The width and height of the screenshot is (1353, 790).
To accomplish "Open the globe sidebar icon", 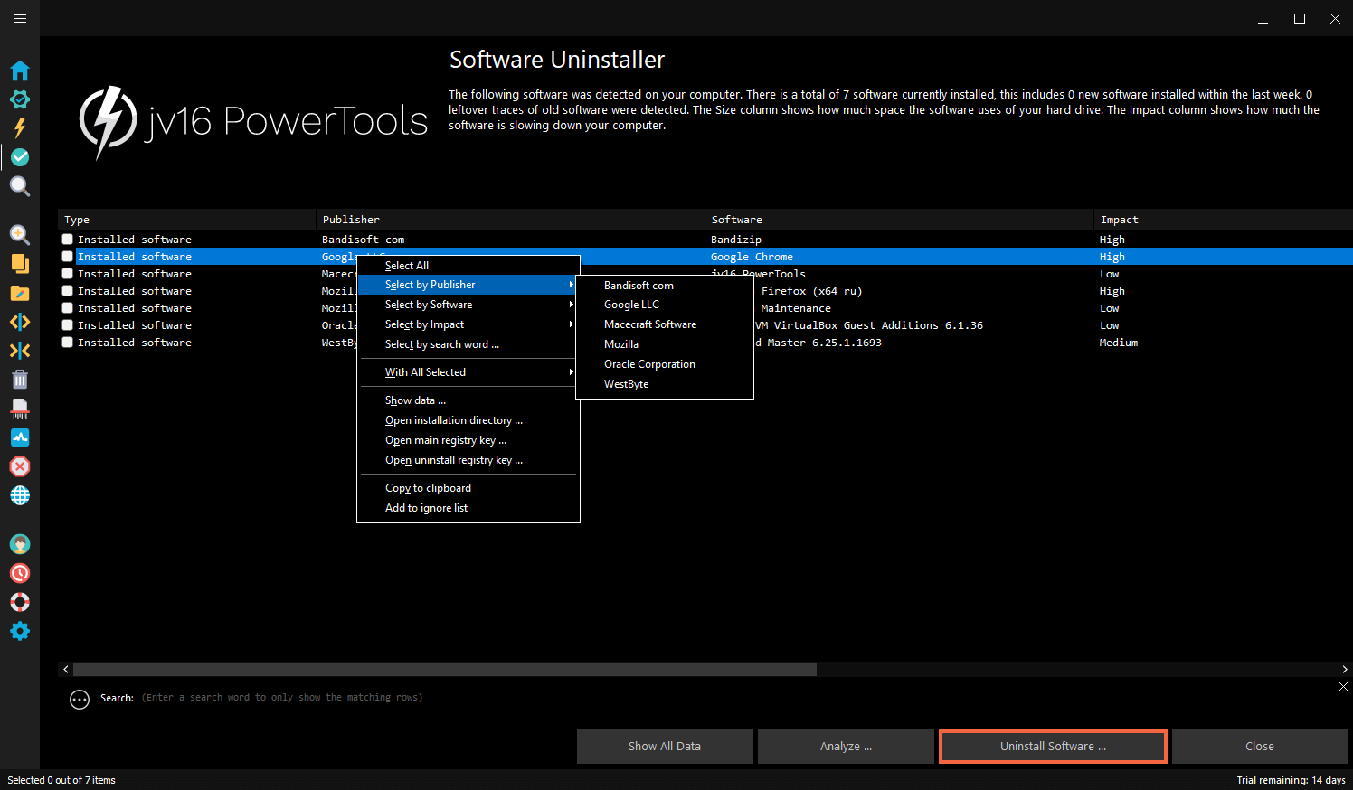I will (x=20, y=495).
